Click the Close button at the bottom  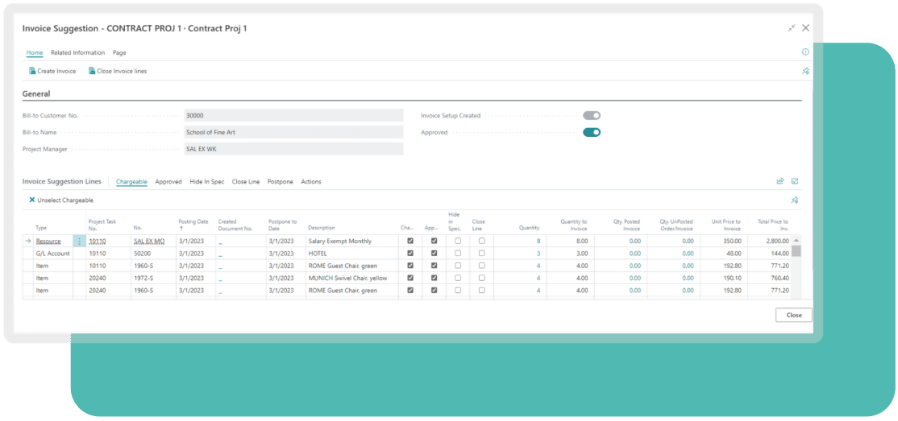tap(793, 315)
